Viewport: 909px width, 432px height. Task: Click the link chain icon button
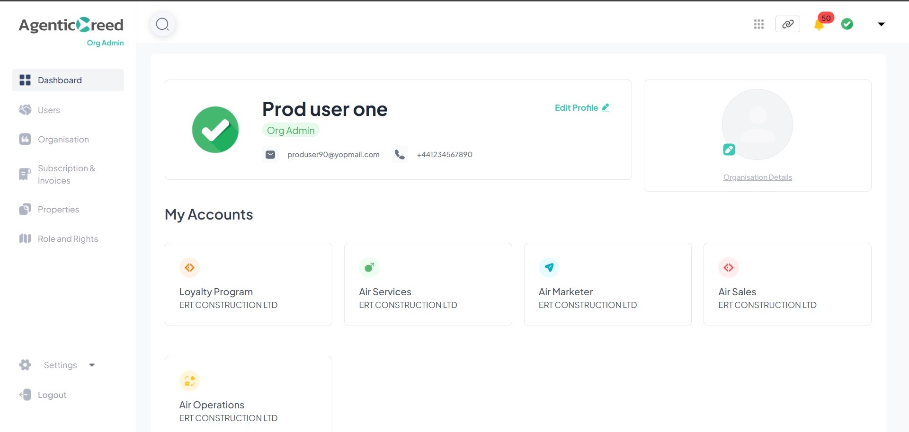click(x=788, y=24)
